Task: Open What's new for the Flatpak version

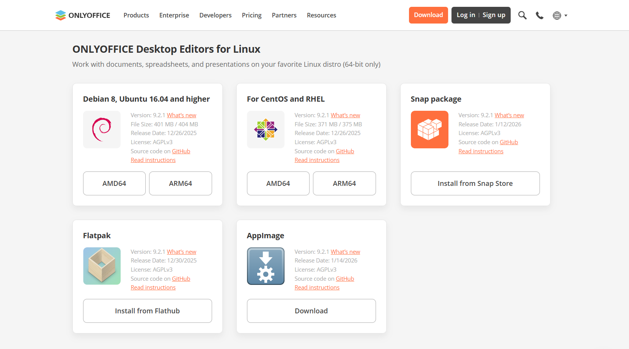Action: point(181,252)
